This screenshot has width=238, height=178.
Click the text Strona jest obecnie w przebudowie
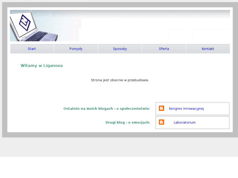click(120, 80)
